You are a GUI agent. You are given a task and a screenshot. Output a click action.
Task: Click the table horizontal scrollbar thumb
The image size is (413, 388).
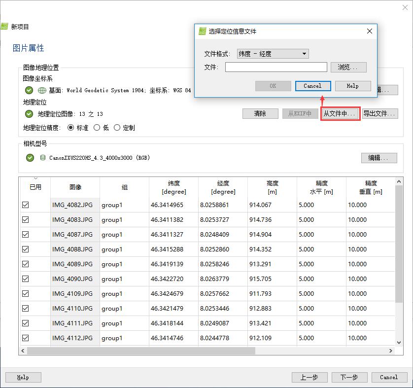click(141, 351)
